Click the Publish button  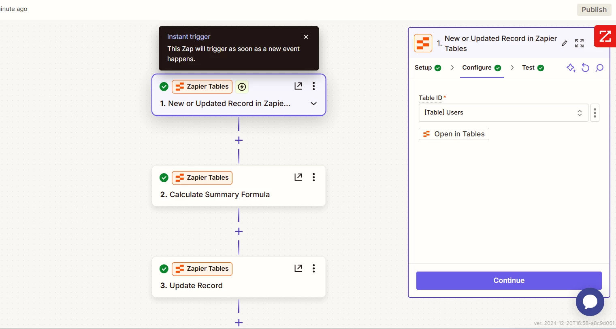[594, 10]
